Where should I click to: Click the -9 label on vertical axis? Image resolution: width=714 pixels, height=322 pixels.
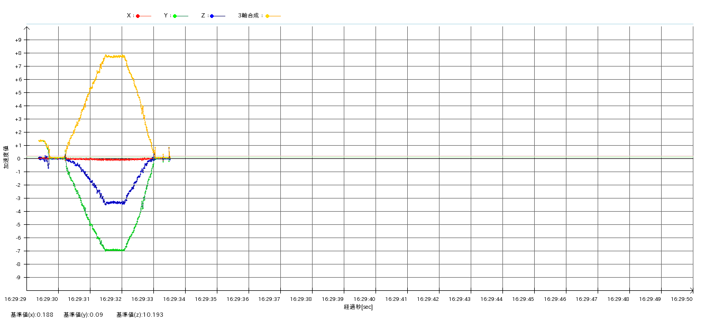18,278
